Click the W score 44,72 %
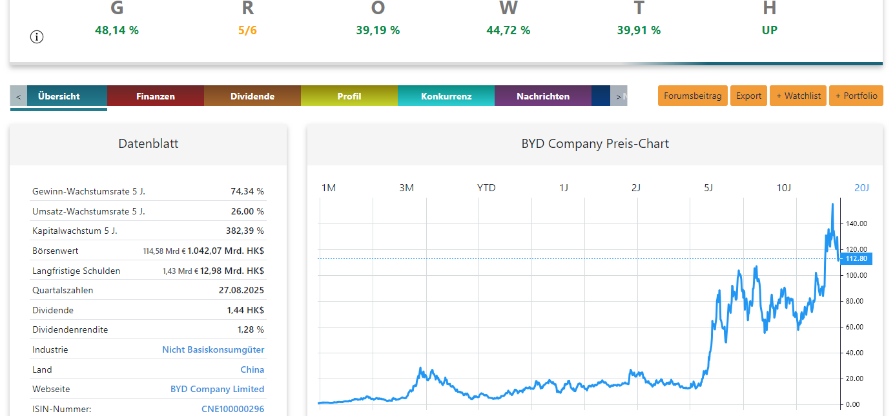 point(508,30)
